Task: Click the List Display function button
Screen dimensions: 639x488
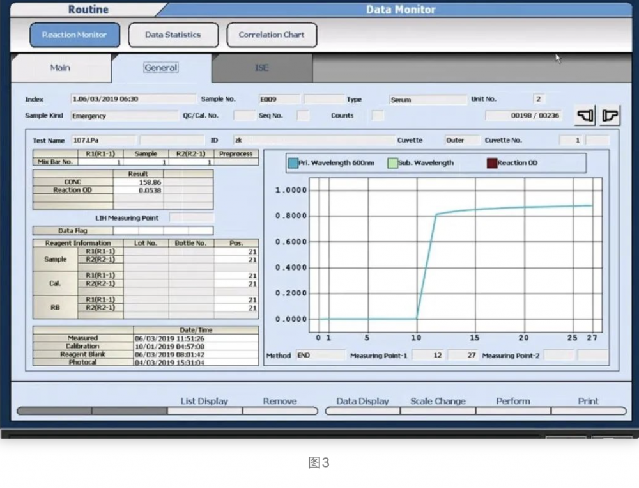Action: click(x=204, y=405)
